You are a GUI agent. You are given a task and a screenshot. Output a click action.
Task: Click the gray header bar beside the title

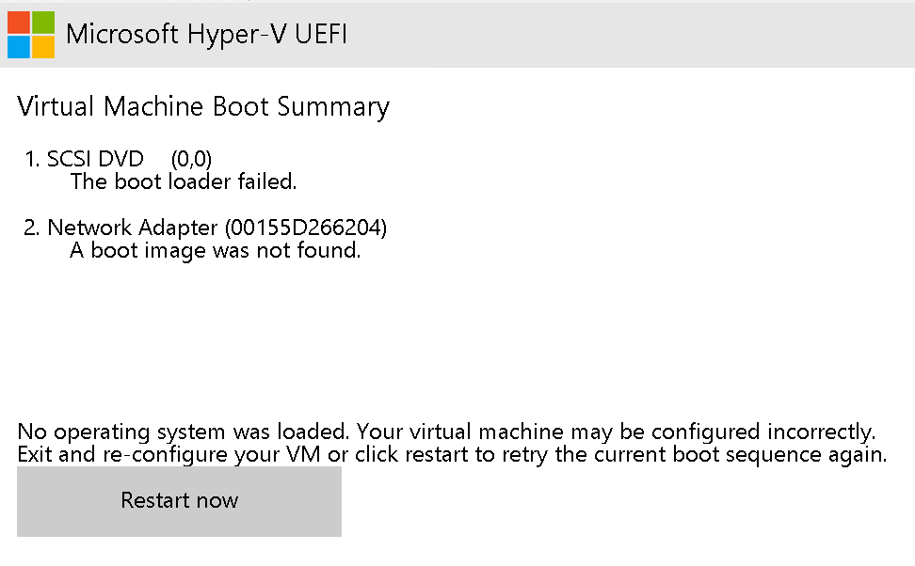click(x=630, y=35)
